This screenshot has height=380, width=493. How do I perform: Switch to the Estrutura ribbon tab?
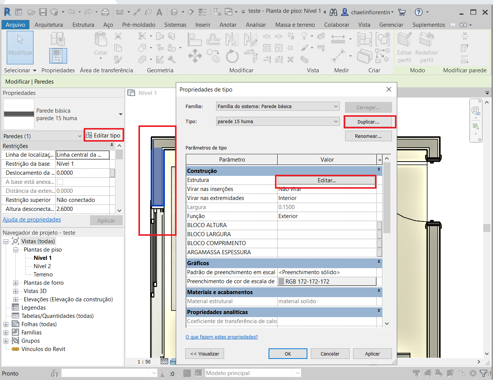(x=83, y=25)
